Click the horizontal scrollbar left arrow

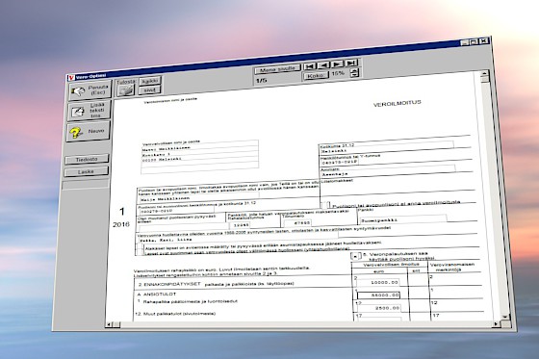110,324
